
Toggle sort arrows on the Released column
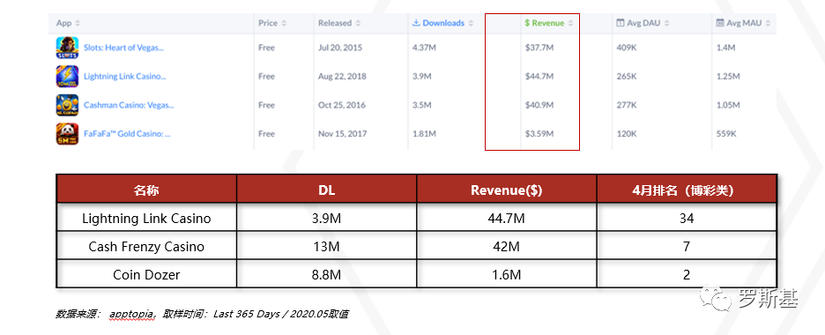(359, 23)
